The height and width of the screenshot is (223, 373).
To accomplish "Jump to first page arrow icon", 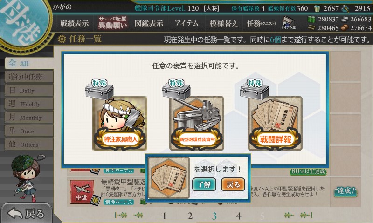I will pyautogui.click(x=121, y=215).
